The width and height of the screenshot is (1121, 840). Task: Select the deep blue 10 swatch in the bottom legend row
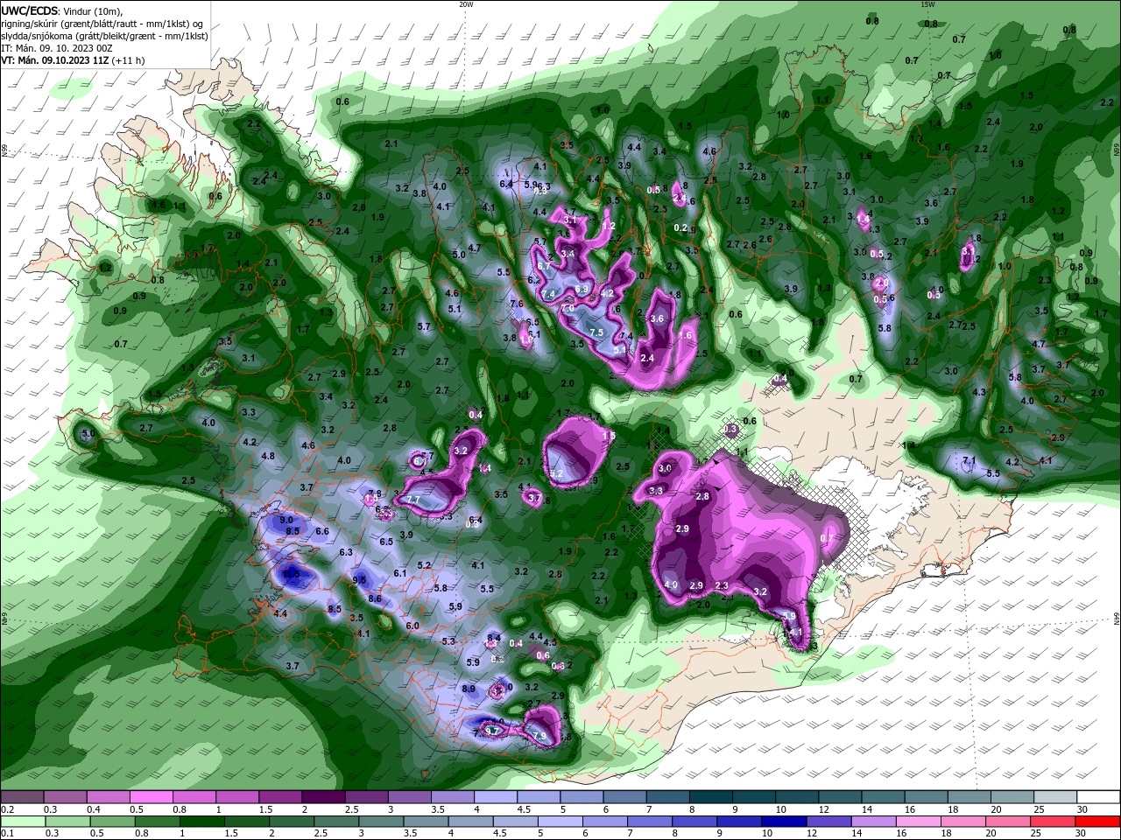(784, 822)
